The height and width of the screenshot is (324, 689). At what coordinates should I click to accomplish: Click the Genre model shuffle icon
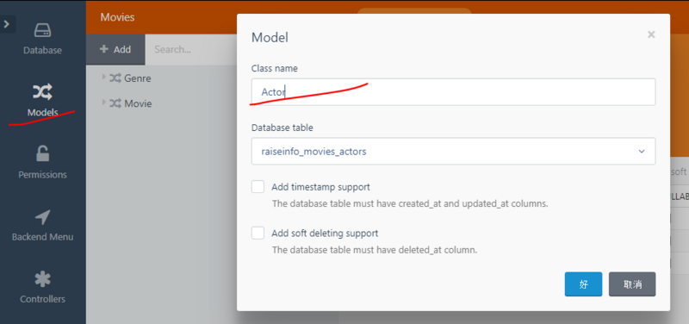pos(115,78)
